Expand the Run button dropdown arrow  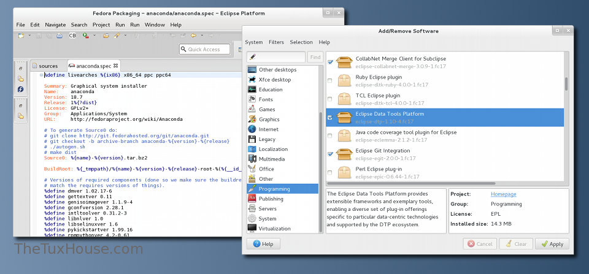(93, 36)
